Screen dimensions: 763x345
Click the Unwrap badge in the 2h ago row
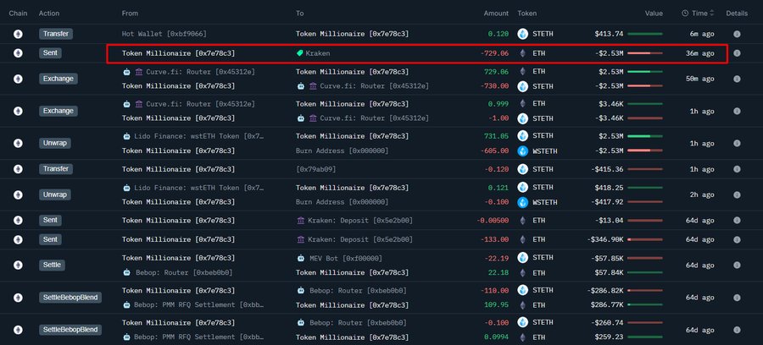[x=55, y=194]
